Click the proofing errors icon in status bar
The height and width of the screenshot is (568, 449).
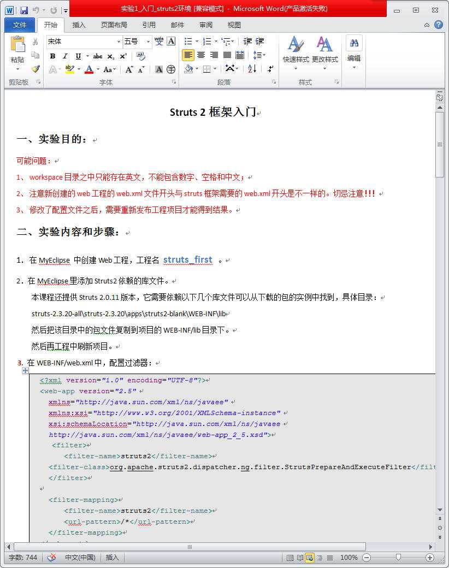tap(52, 557)
